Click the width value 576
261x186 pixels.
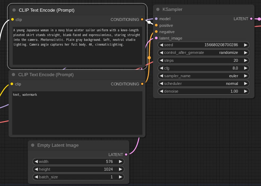(x=109, y=162)
